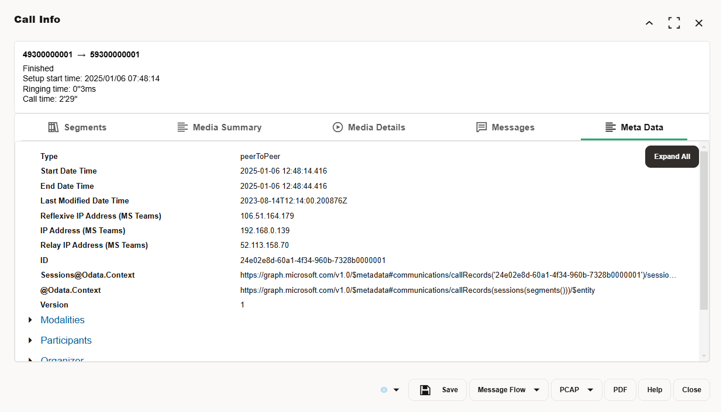Switch to the Media Summary tab
The height and width of the screenshot is (415, 723).
tap(219, 127)
